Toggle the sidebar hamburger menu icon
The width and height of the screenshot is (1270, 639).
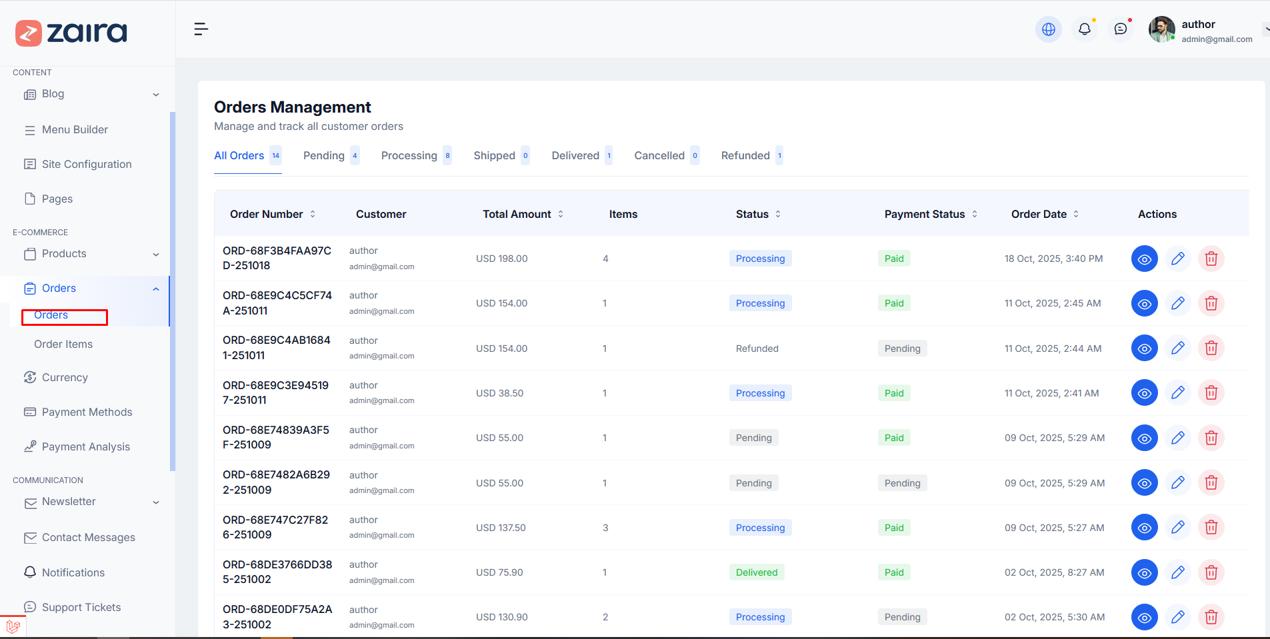coord(201,29)
